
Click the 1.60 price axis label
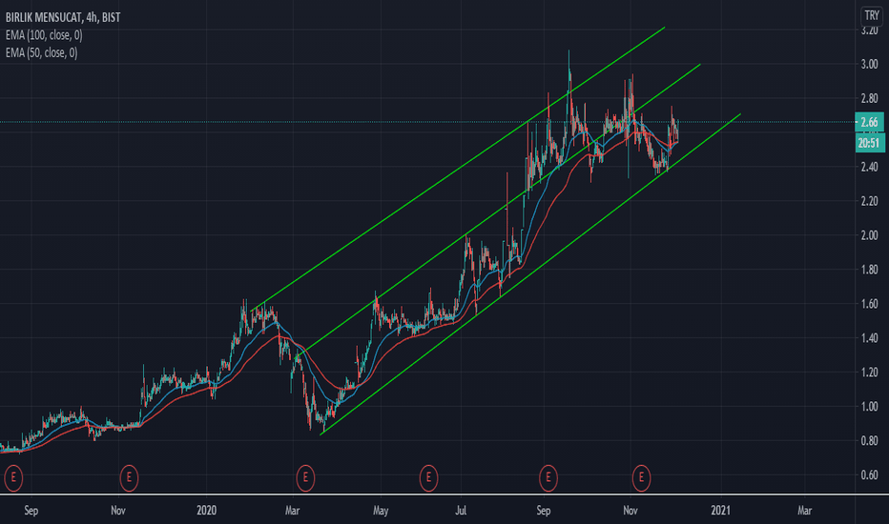point(869,304)
